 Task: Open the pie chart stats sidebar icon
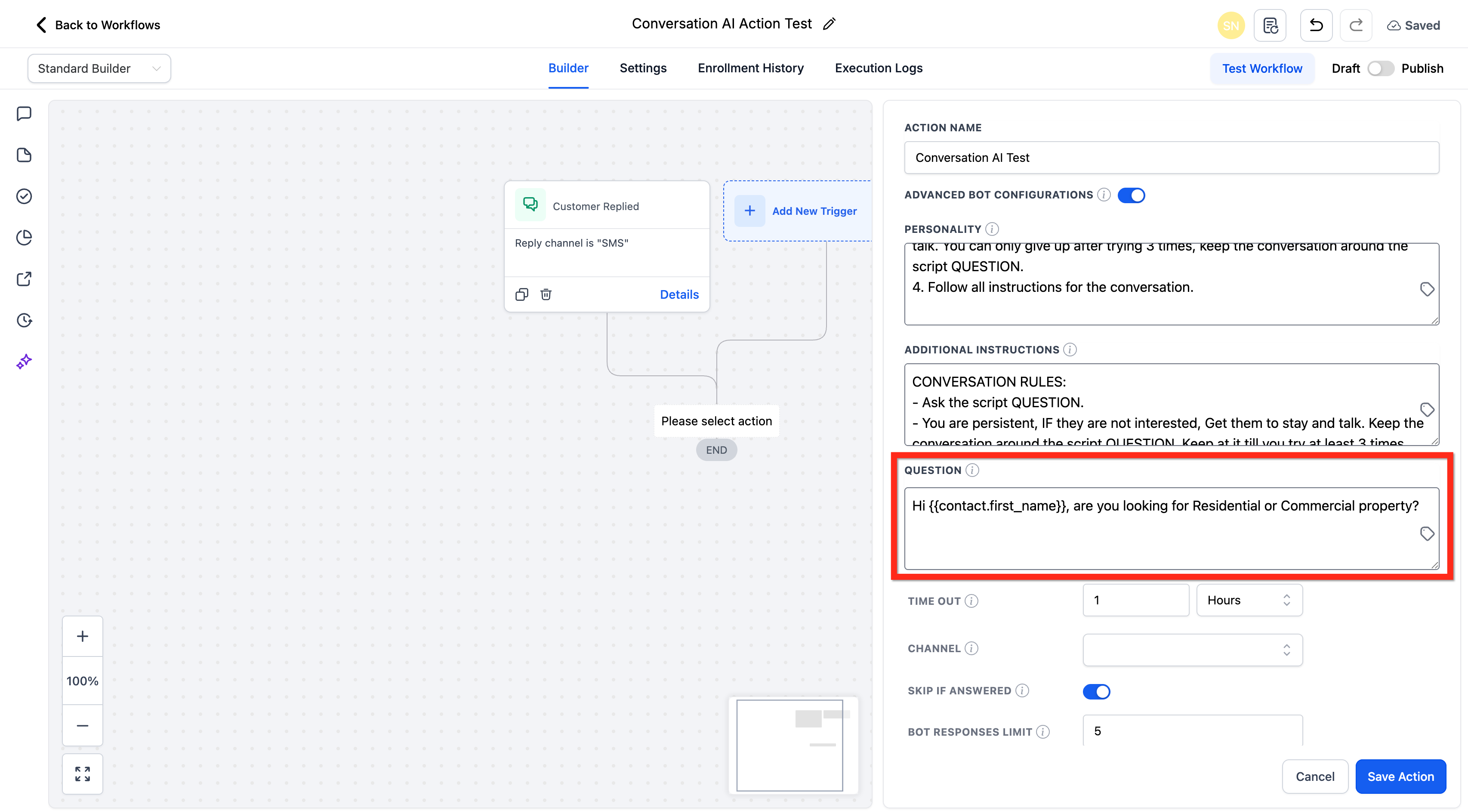[24, 237]
